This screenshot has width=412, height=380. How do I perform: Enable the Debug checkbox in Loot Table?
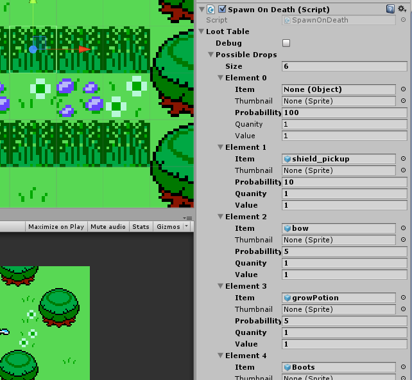click(286, 43)
